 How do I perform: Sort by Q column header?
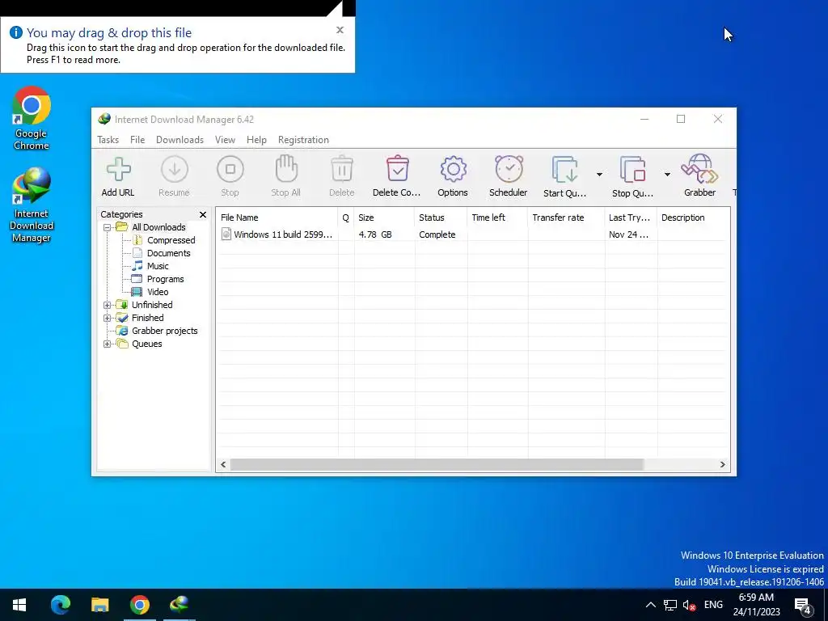tap(346, 218)
